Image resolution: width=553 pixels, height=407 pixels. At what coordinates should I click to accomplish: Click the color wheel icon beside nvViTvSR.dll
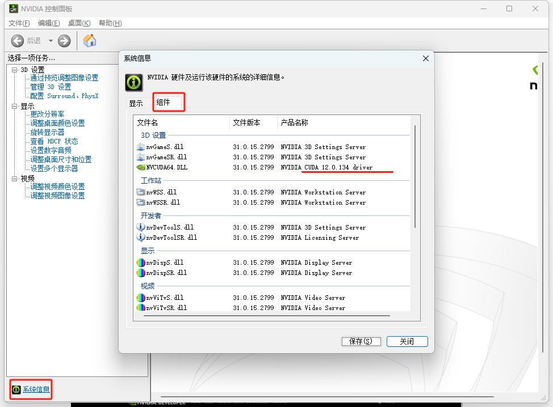(141, 307)
